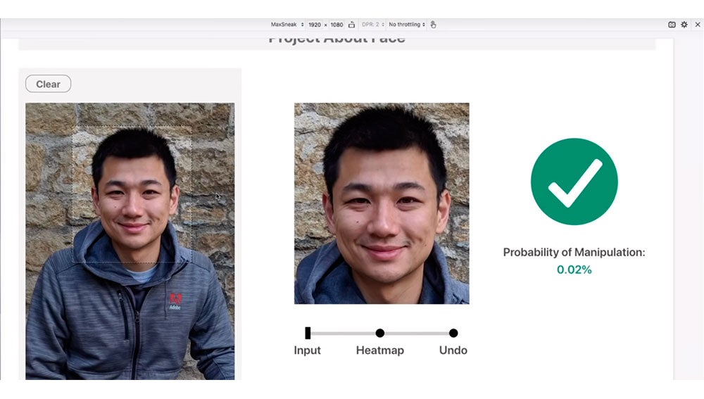
Task: Click the viewport height field 1080
Action: (x=337, y=25)
